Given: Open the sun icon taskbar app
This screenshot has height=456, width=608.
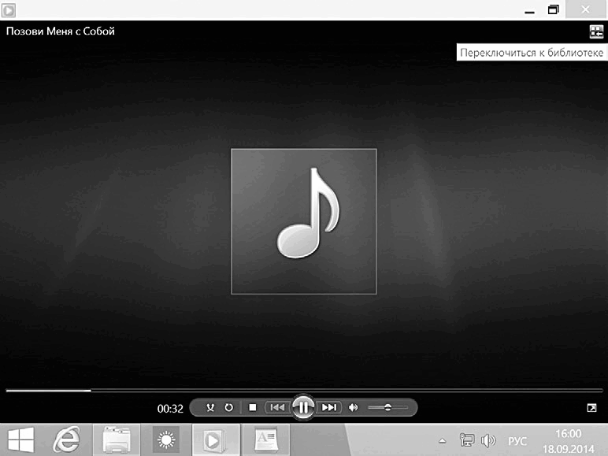Looking at the screenshot, I should pos(166,440).
